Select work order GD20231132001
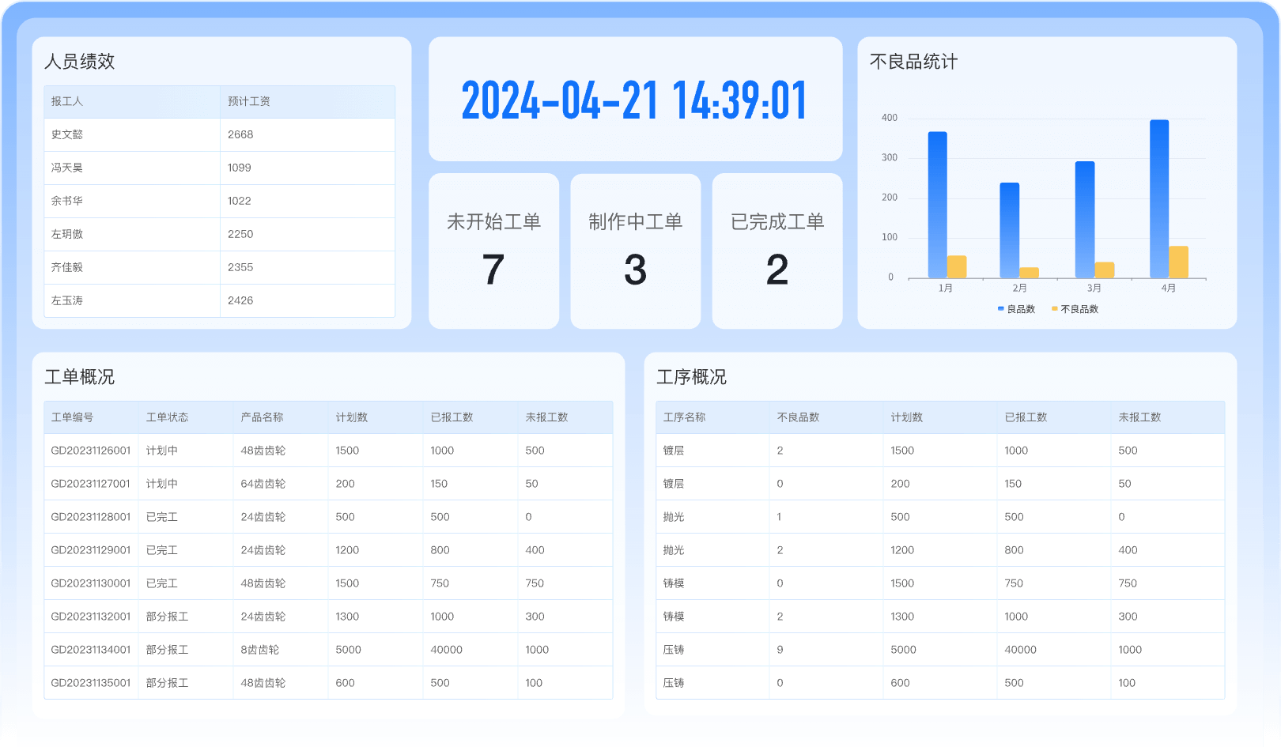The height and width of the screenshot is (747, 1281). point(91,617)
